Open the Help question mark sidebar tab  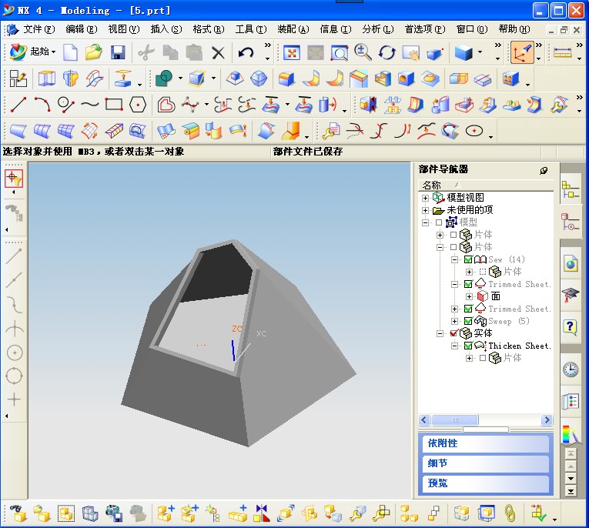coord(570,326)
